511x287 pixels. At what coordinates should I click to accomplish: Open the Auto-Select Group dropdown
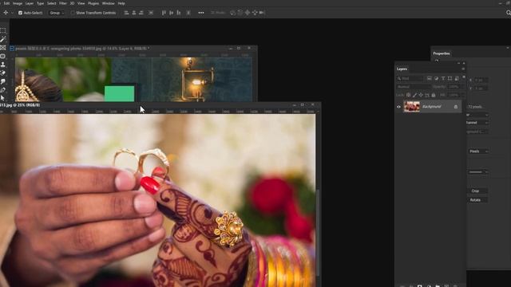tap(57, 13)
